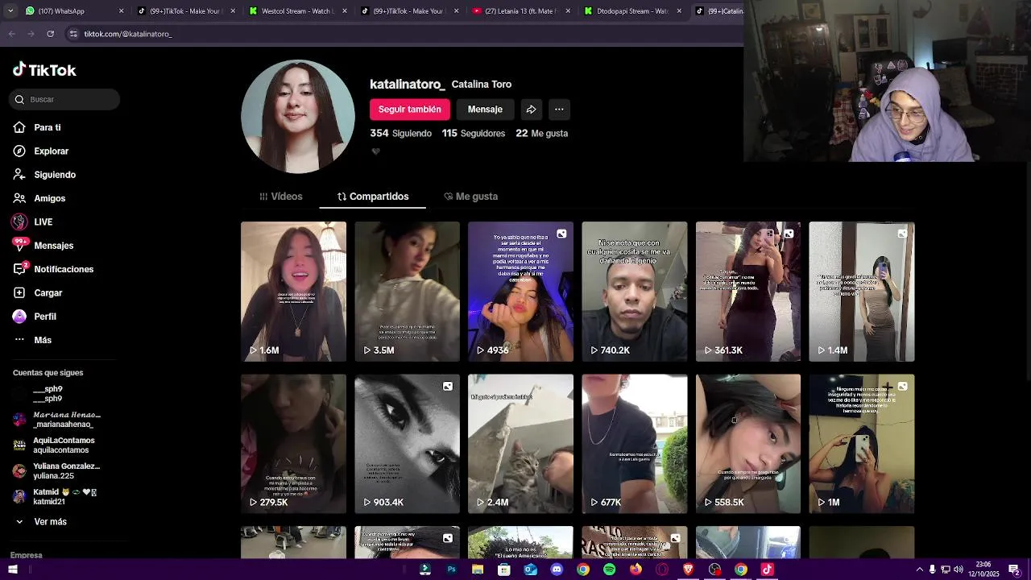Open the 115 Seguidores list
This screenshot has height=580, width=1031.
click(474, 134)
